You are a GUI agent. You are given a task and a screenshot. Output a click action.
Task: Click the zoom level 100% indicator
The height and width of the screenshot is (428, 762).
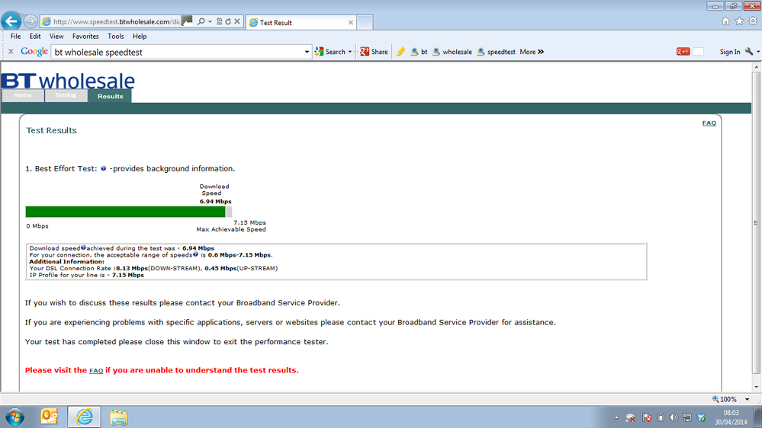725,399
